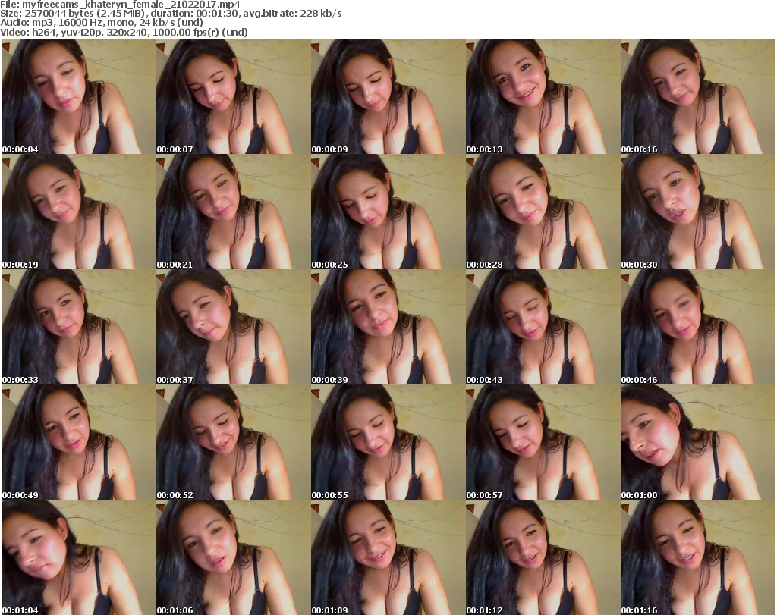Pick the thumbnail at 00:01:12
Viewport: 777px width, 615px height.
543,557
